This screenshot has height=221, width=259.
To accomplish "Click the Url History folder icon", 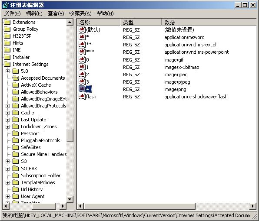I will point(16,189).
